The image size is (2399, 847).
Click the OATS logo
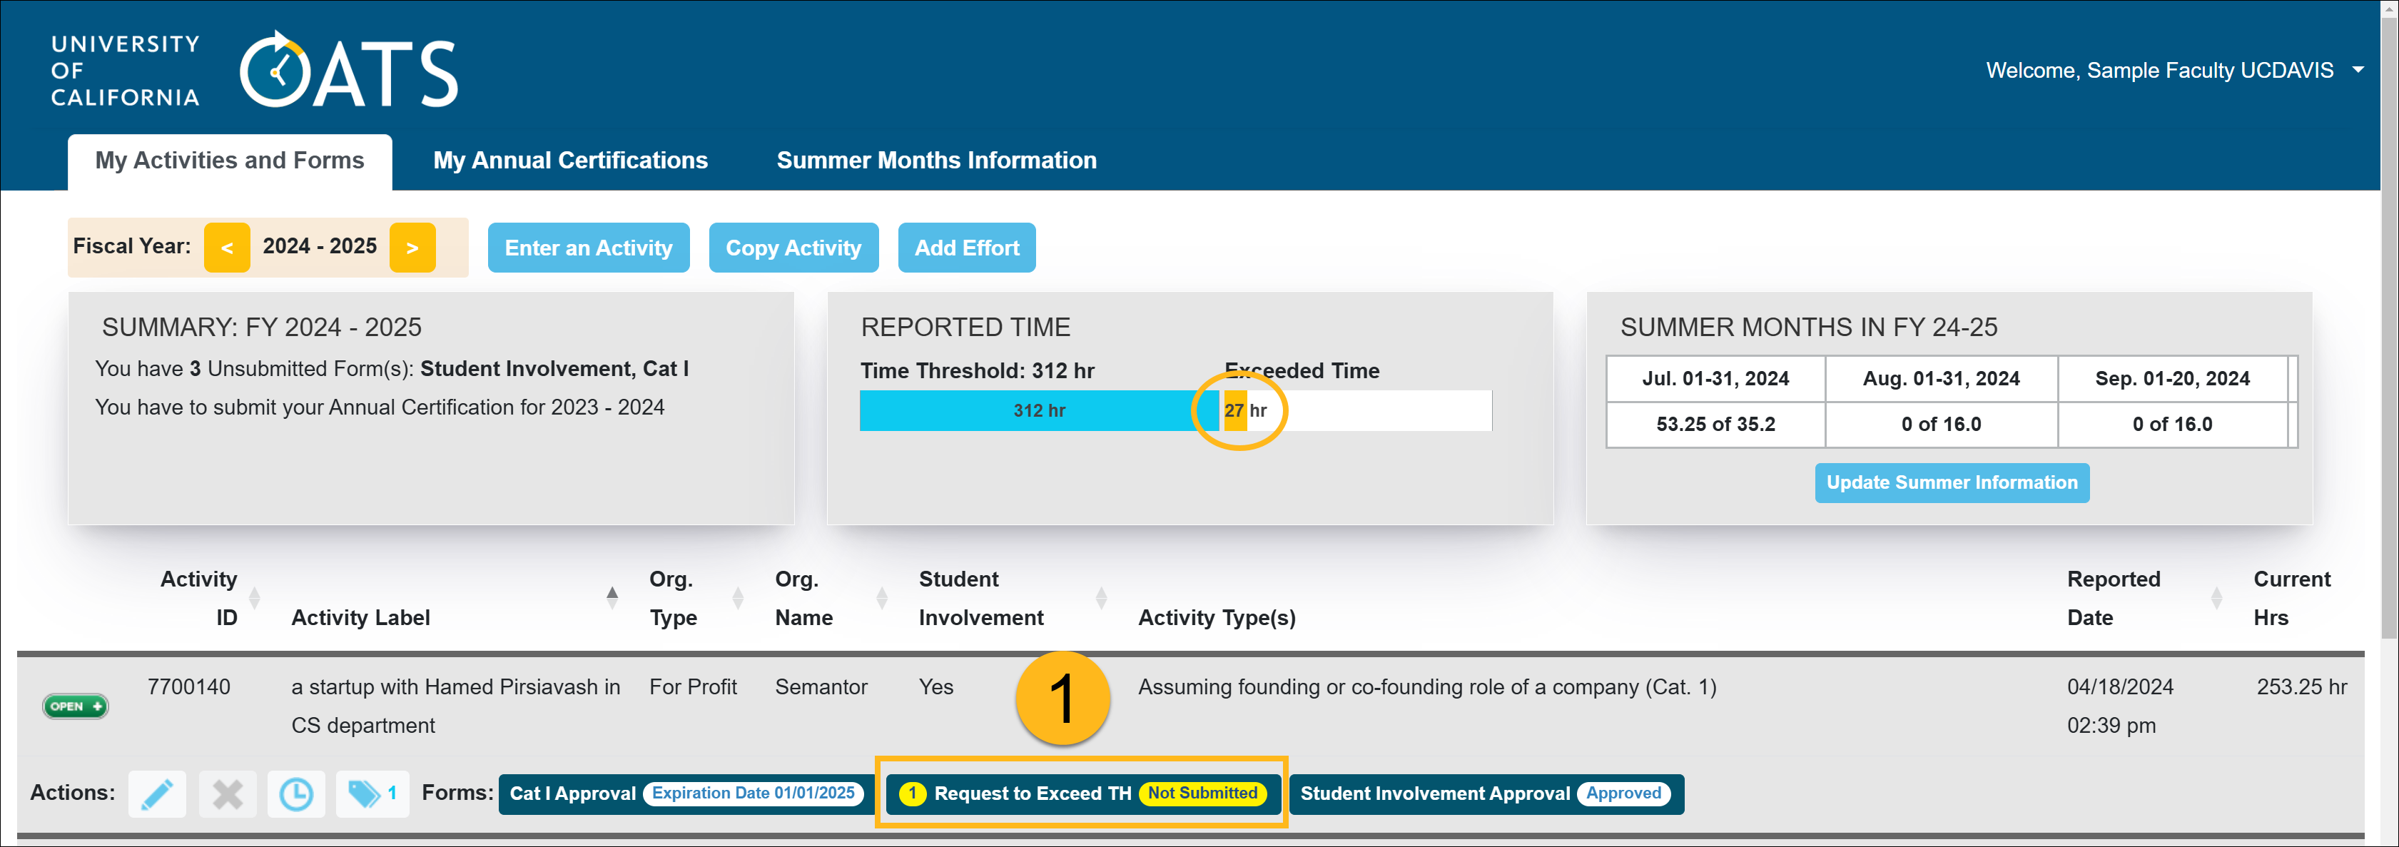(348, 71)
